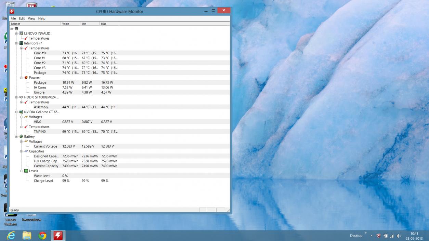Collapse the Intel Core i7 tree node
Viewport: 429px width, 241px height.
tap(16, 43)
